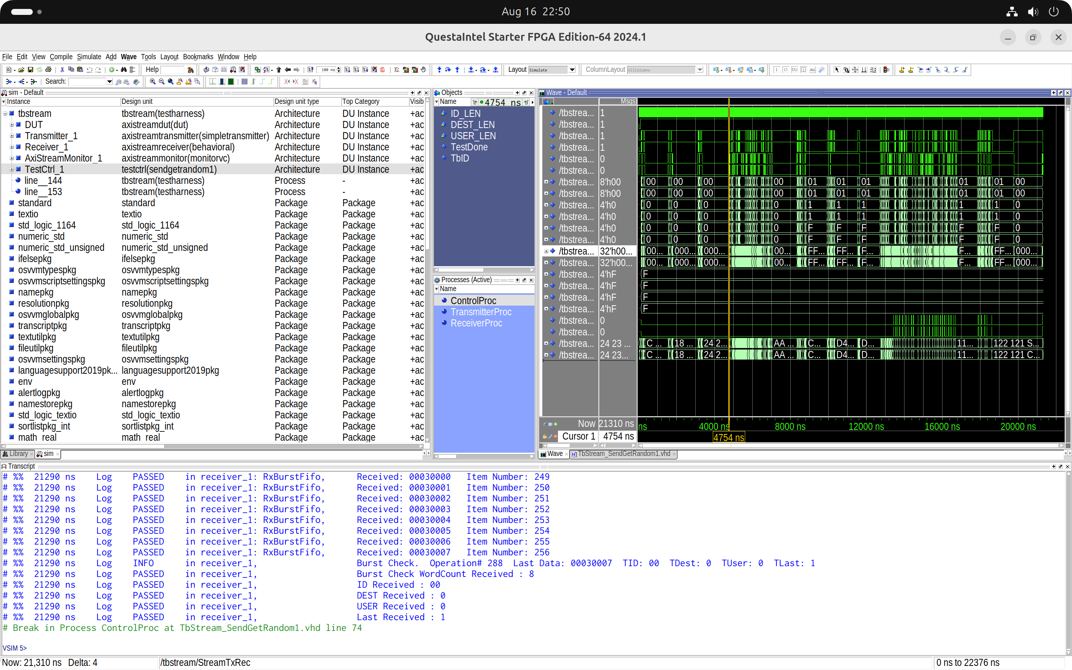1072x670 pixels.
Task: Click the Print icon in the toolbar
Action: 48,70
